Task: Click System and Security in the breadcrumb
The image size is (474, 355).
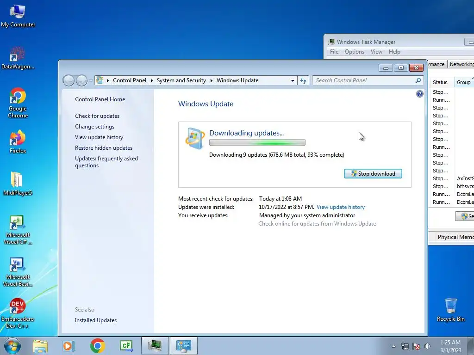Action: pos(181,80)
